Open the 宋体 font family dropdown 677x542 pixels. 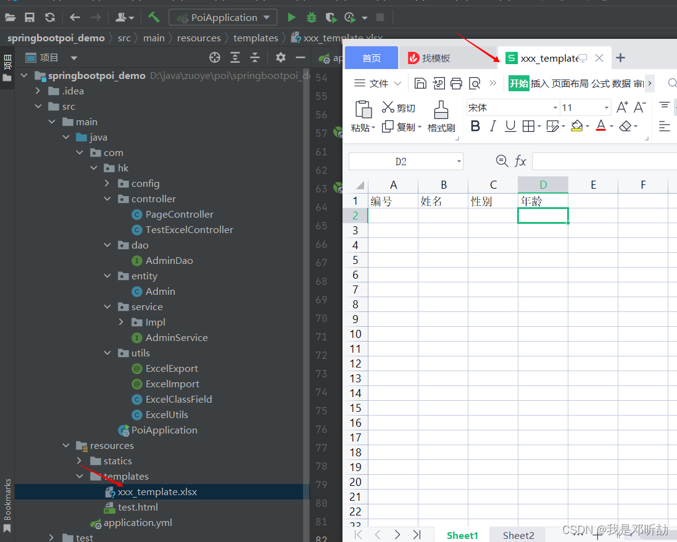[x=554, y=107]
